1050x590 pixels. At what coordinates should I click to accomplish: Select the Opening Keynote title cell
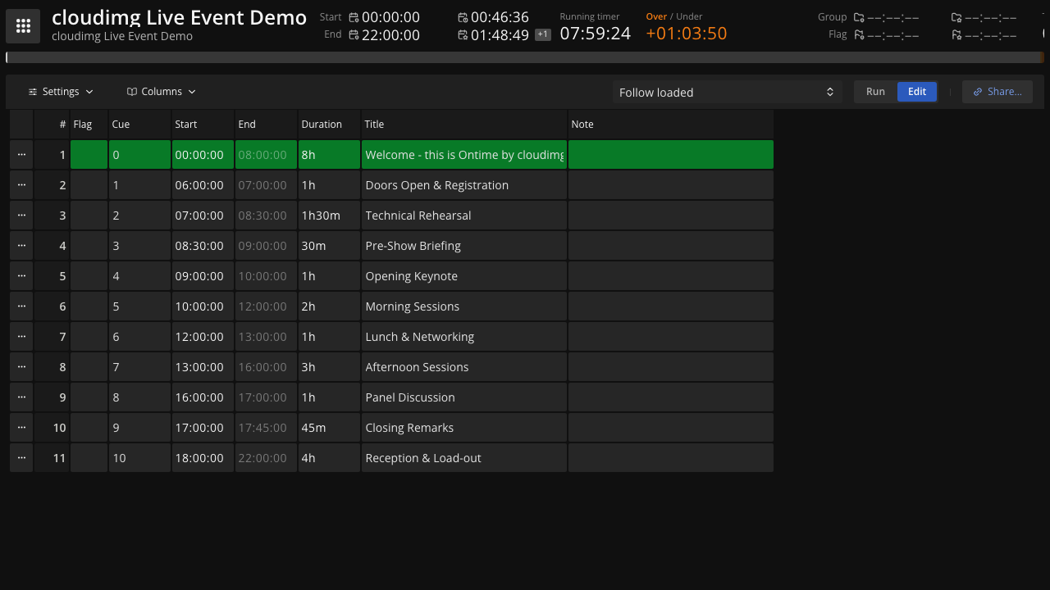click(x=464, y=276)
